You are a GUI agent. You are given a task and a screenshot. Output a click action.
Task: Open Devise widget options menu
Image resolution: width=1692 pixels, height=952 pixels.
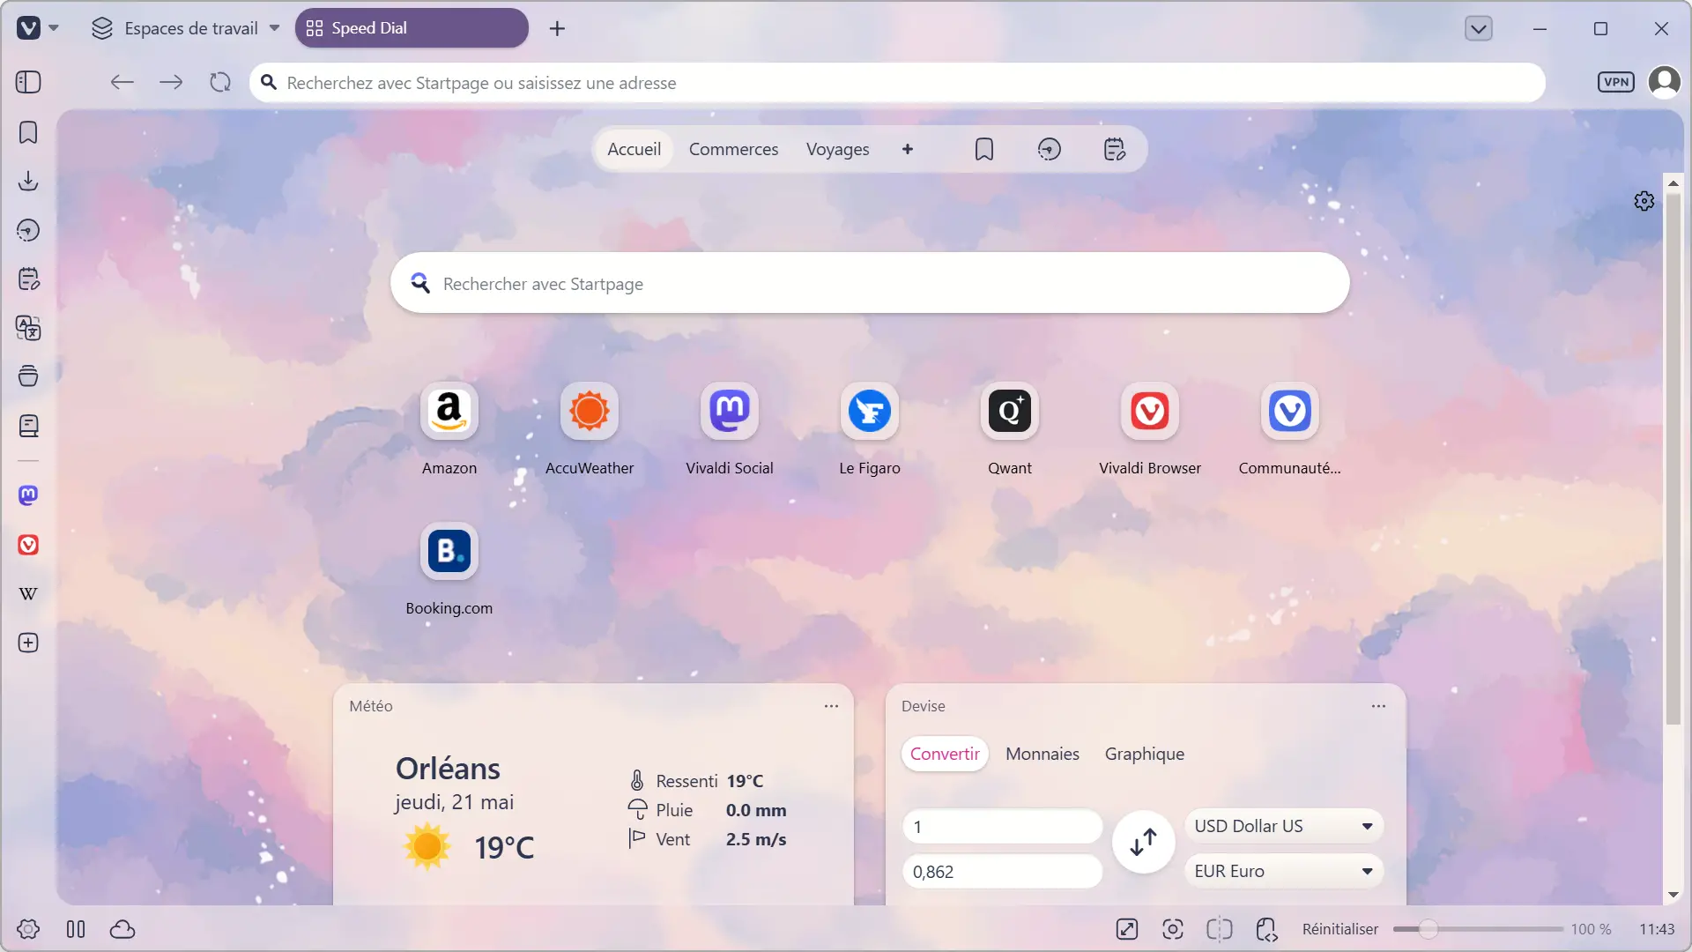pos(1378,706)
